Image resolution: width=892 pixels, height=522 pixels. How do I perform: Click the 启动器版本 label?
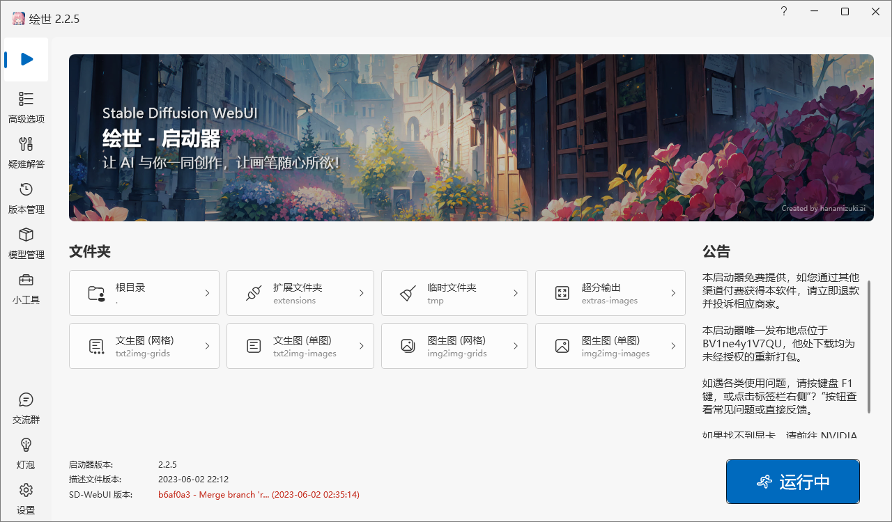(91, 464)
